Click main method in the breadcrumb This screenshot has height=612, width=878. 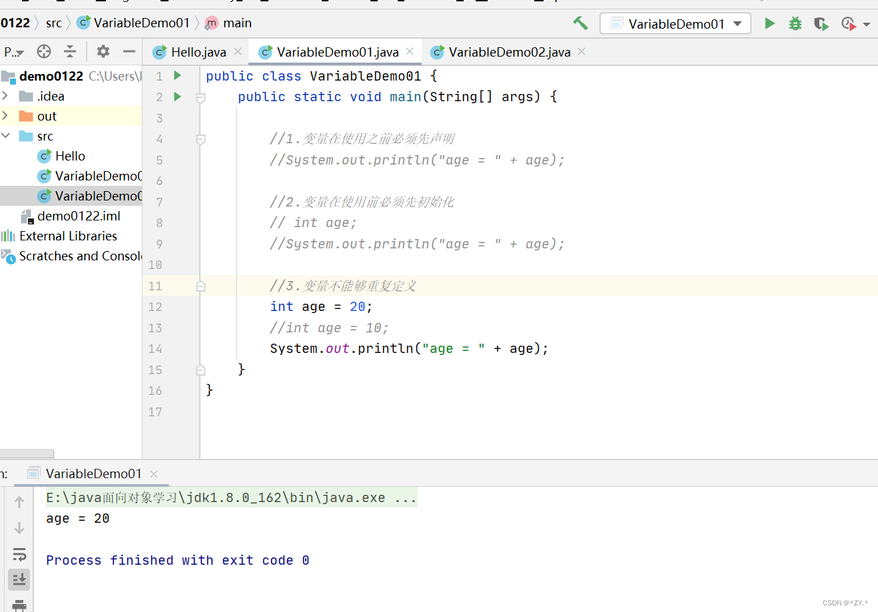(x=228, y=23)
